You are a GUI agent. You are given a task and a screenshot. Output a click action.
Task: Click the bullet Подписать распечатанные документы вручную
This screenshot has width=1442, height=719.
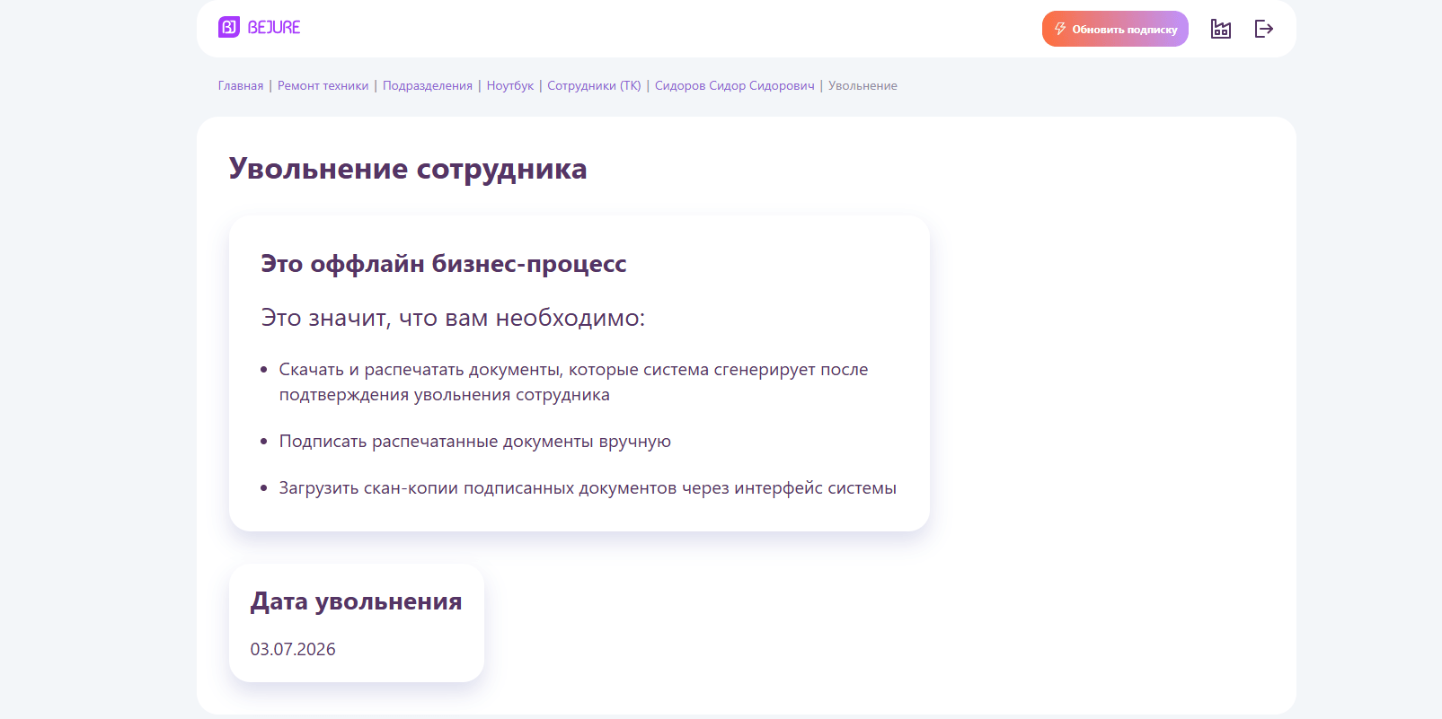pos(475,442)
